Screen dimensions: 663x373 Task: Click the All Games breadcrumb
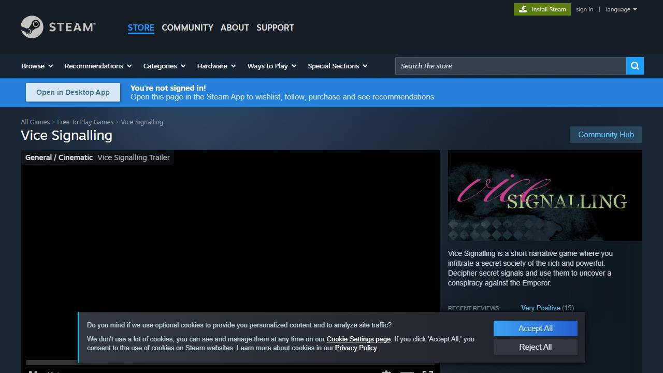[35, 122]
